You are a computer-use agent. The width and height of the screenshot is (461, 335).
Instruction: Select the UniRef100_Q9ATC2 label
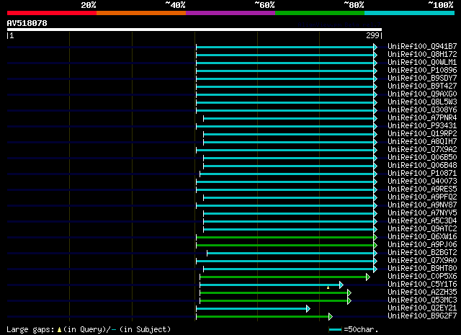(422, 229)
